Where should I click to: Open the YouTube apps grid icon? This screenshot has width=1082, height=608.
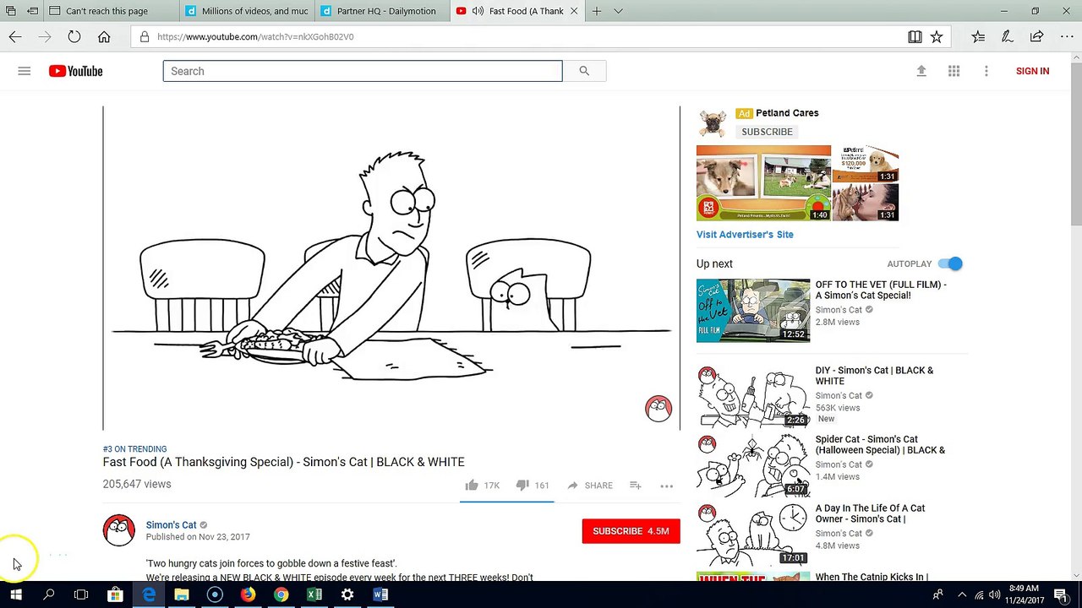coord(954,71)
